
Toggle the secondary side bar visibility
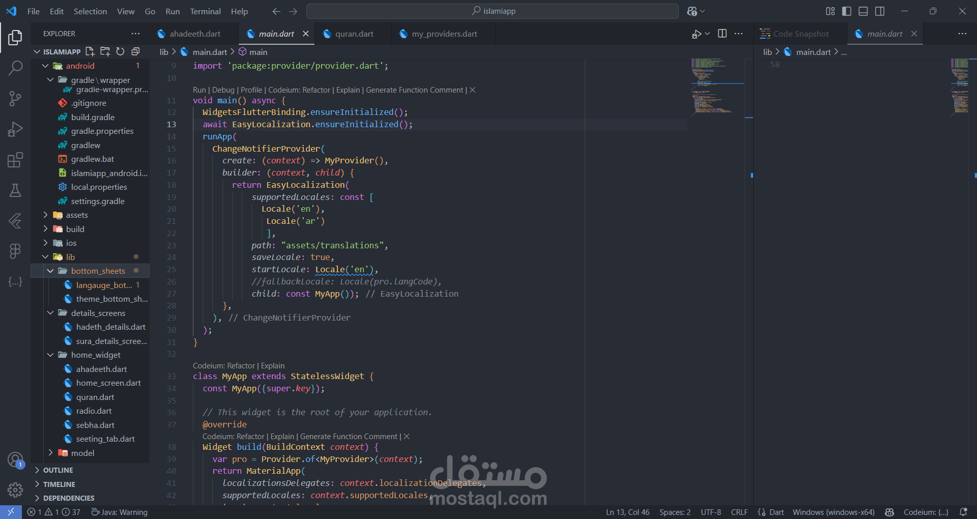880,11
